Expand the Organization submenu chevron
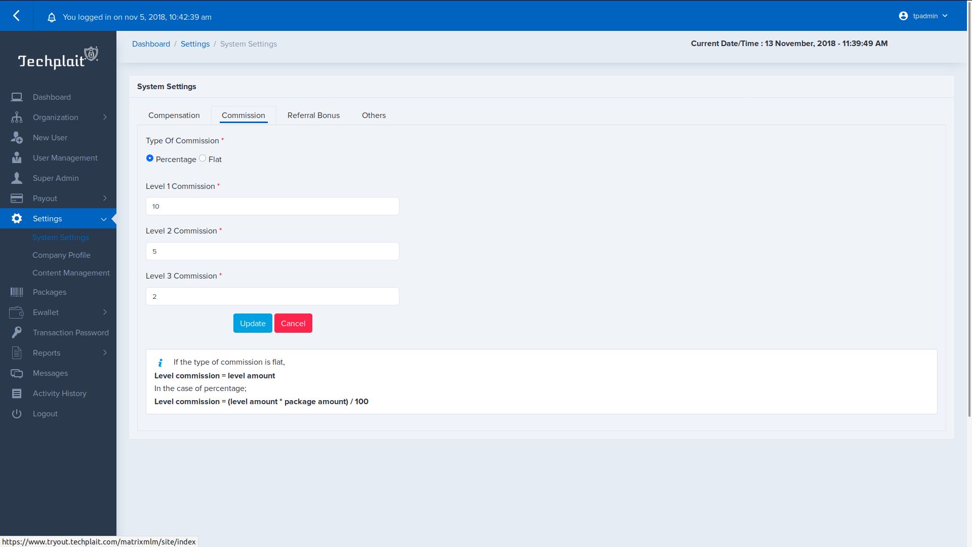The width and height of the screenshot is (972, 547). coord(105,117)
